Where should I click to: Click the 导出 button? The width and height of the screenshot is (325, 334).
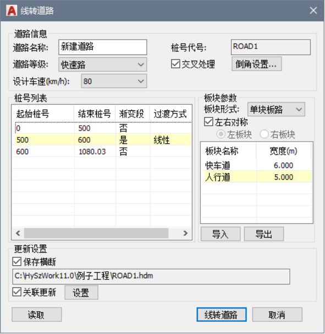pos(264,234)
